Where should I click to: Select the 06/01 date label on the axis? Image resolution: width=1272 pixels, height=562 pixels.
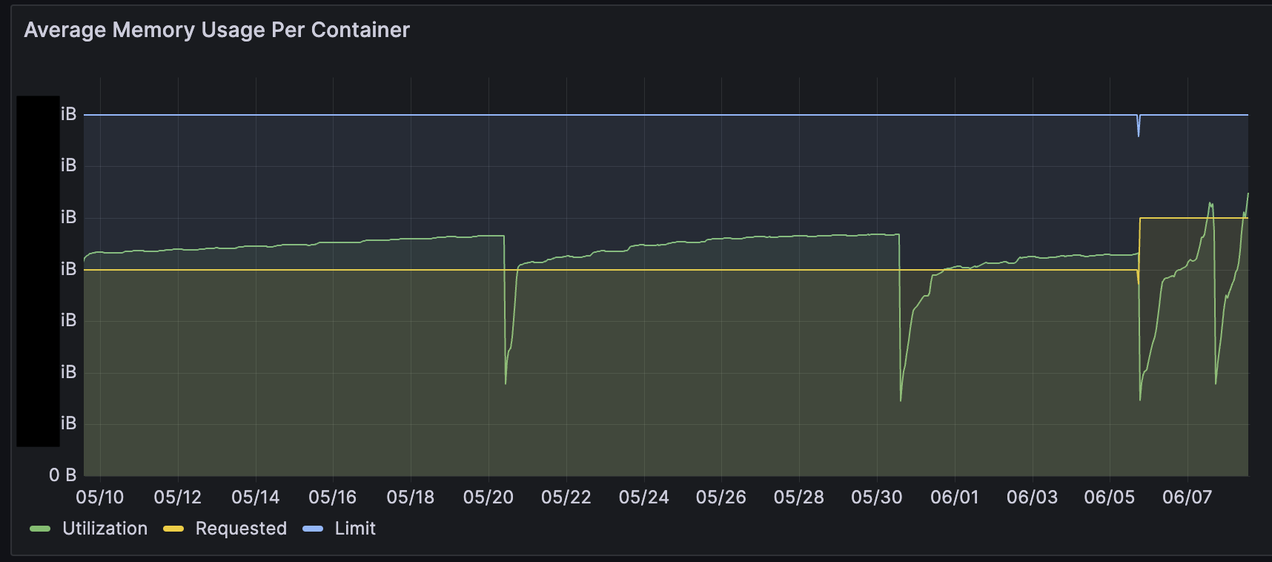[x=955, y=497]
